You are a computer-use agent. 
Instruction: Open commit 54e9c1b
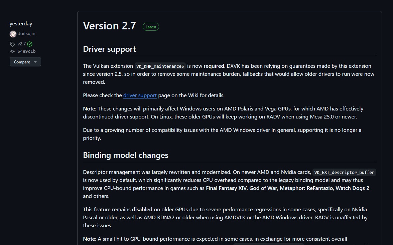pyautogui.click(x=27, y=51)
